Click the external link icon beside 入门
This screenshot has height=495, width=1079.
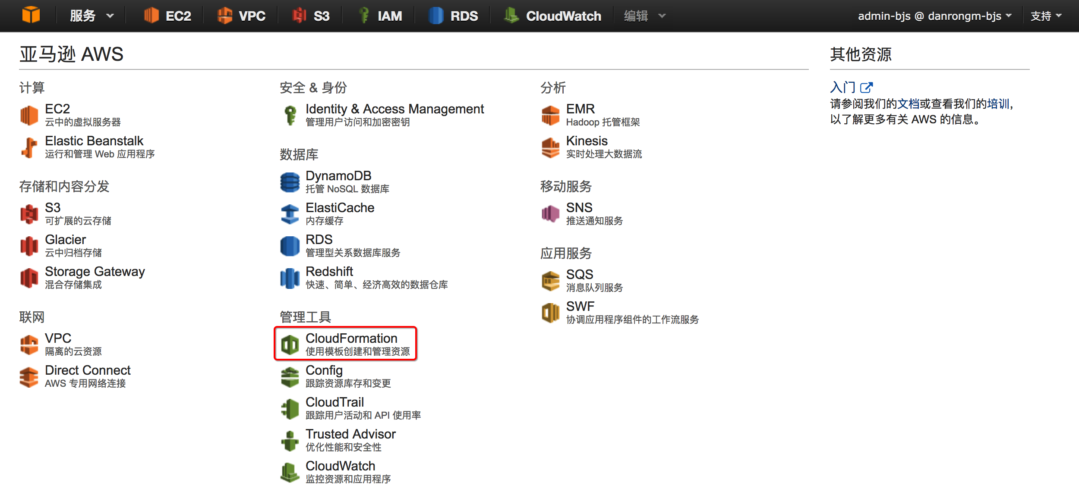click(x=867, y=88)
